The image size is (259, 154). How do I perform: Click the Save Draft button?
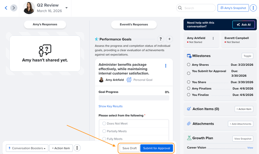[x=129, y=148]
